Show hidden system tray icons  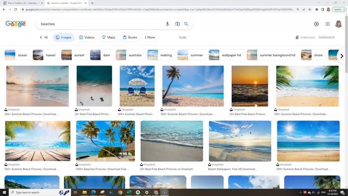pyautogui.click(x=301, y=192)
